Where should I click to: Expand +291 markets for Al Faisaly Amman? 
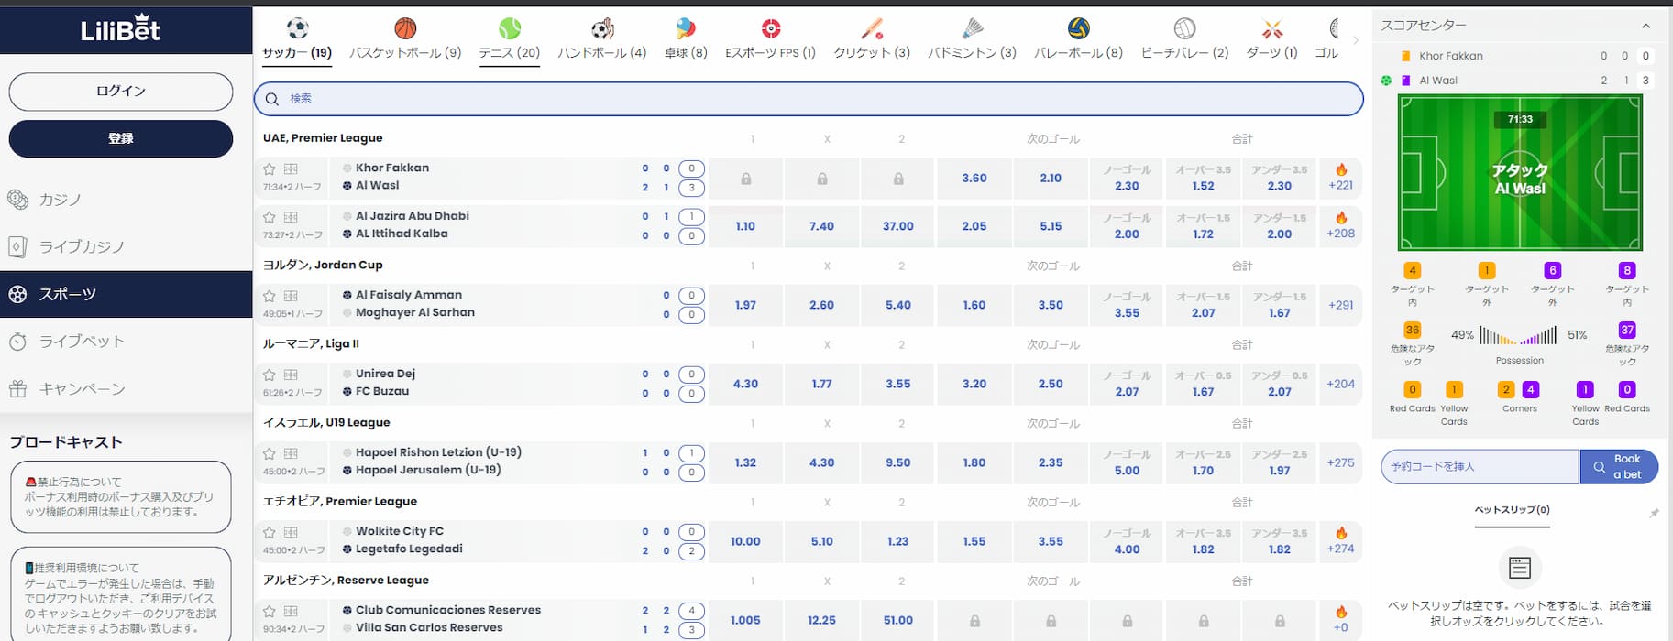pos(1340,305)
